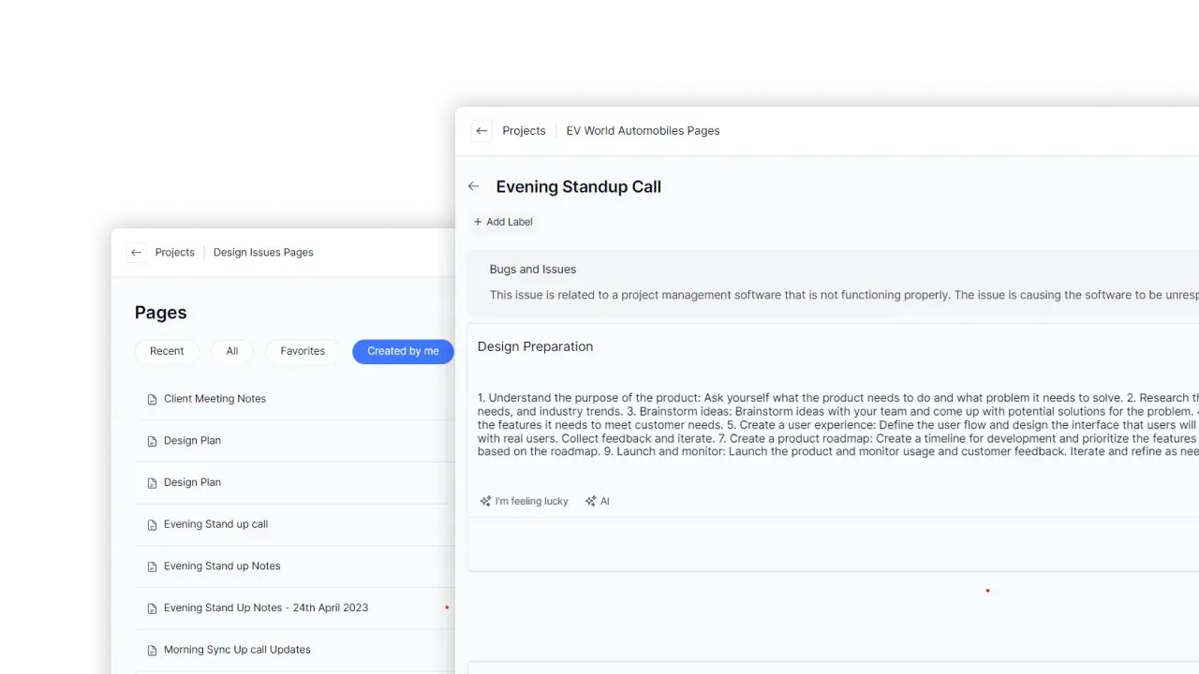
Task: Click the AI sparkle icon
Action: pyautogui.click(x=591, y=502)
